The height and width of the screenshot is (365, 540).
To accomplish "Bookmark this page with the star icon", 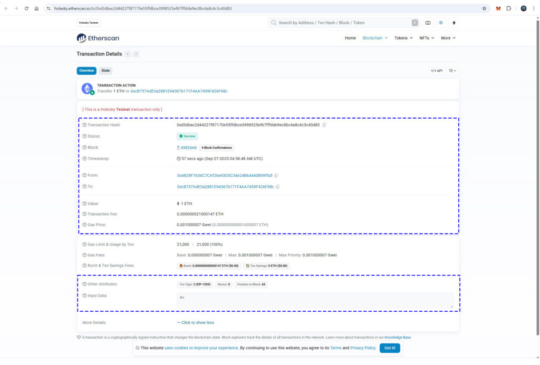I will [x=484, y=8].
